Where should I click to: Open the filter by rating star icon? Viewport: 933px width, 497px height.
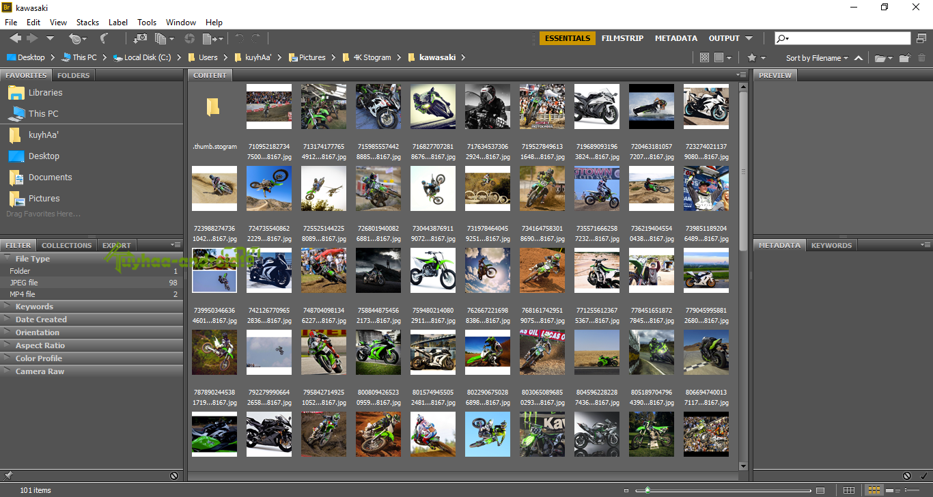752,57
